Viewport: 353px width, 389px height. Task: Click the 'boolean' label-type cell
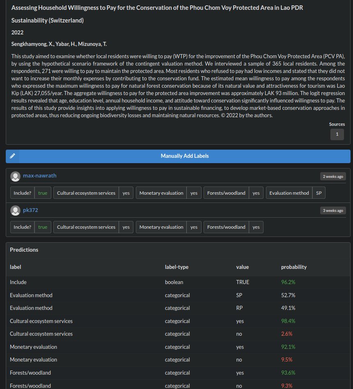[174, 282]
